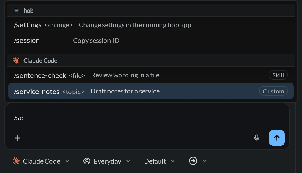Choose the /sentence-check skill command
The height and width of the screenshot is (173, 302).
(151, 75)
